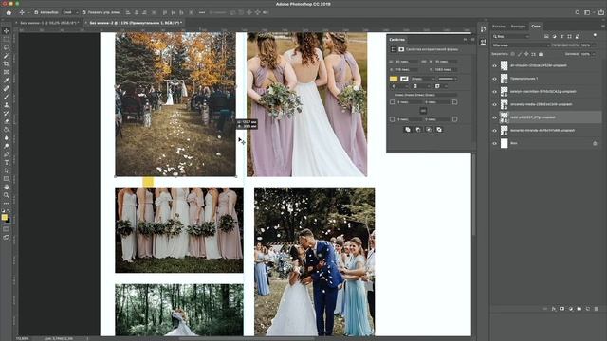The height and width of the screenshot is (341, 607).
Task: Click the Intersect Shape Areas button
Action: click(429, 130)
